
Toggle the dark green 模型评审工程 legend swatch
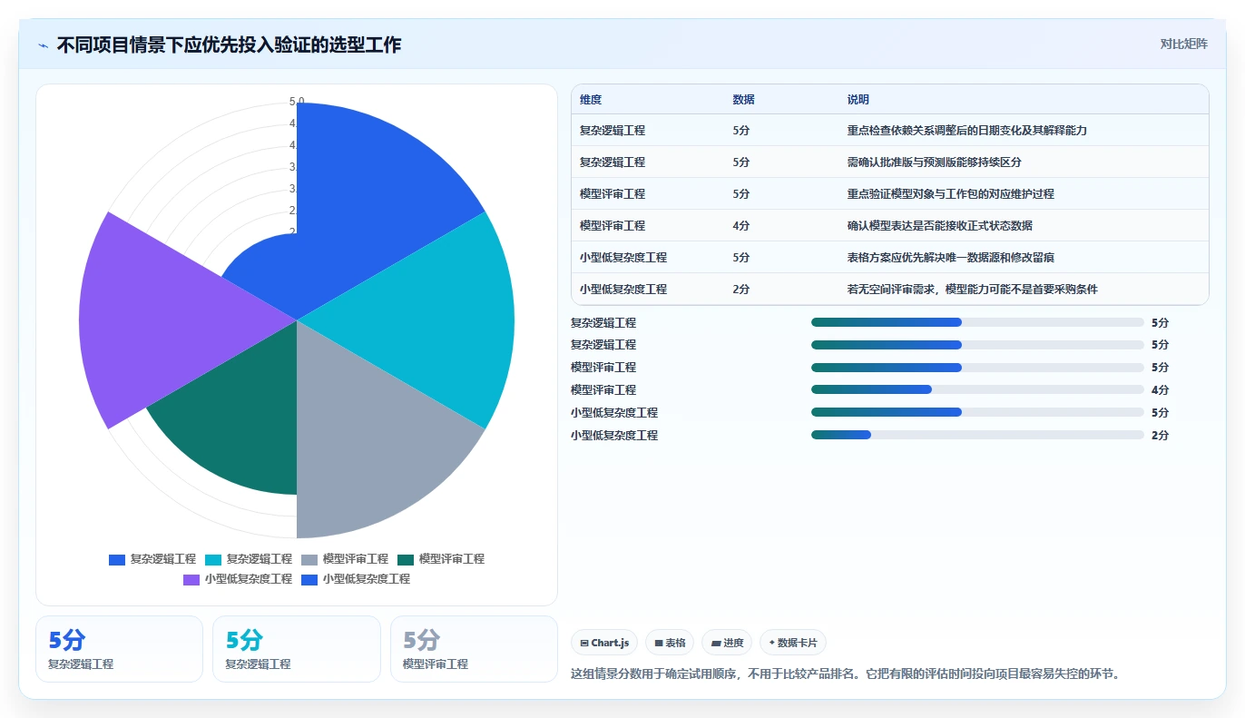(x=406, y=559)
